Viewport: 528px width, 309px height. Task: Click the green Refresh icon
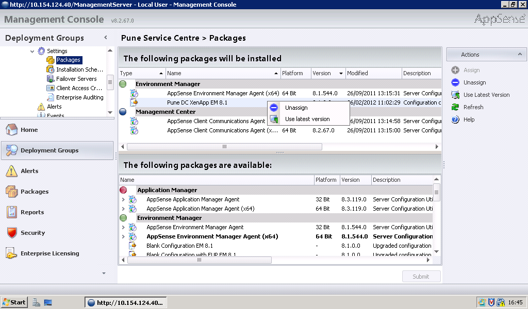pos(455,107)
